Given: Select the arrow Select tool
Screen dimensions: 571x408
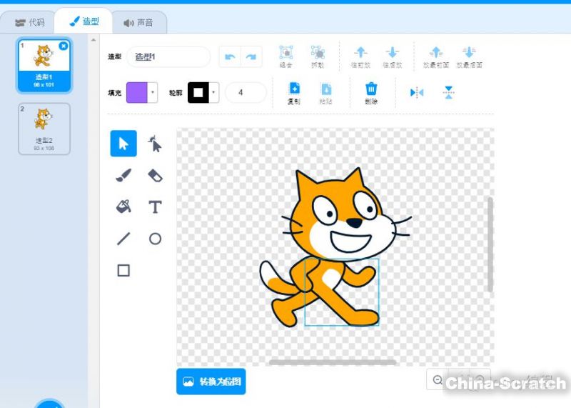Looking at the screenshot, I should pyautogui.click(x=123, y=144).
